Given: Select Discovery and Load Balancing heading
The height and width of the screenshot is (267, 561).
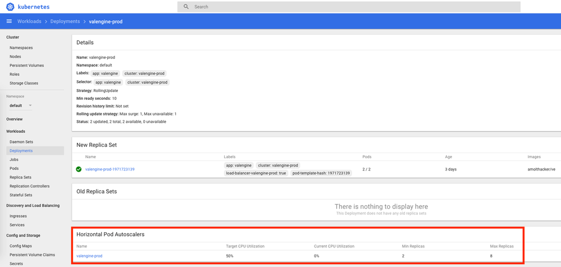Looking at the screenshot, I should 33,205.
